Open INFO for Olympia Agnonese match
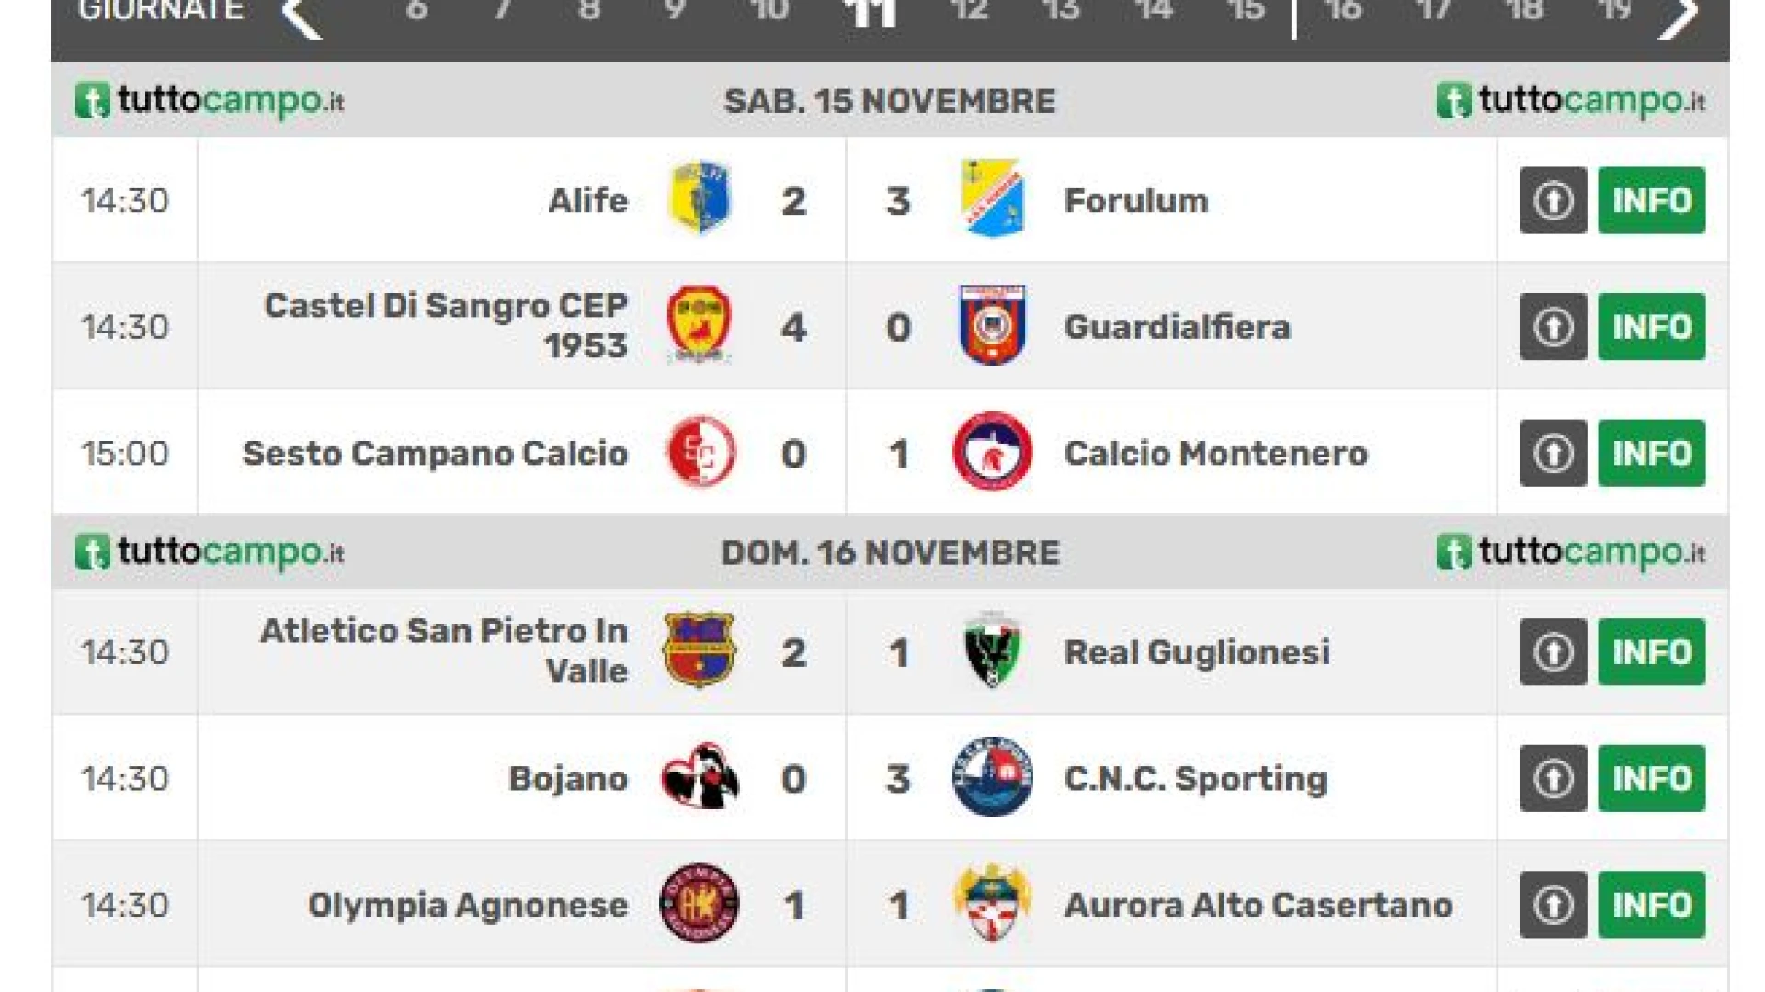 point(1651,905)
